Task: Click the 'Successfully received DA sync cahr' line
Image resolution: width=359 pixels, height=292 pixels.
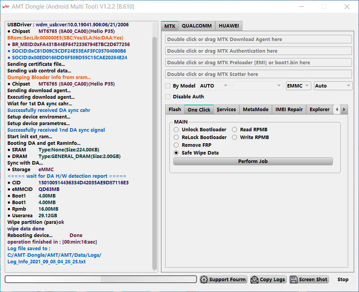Action: click(x=49, y=110)
